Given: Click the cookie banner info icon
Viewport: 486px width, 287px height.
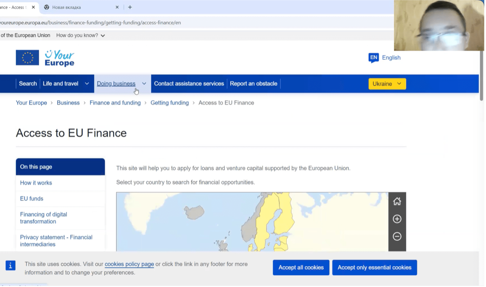Looking at the screenshot, I should pos(11,266).
